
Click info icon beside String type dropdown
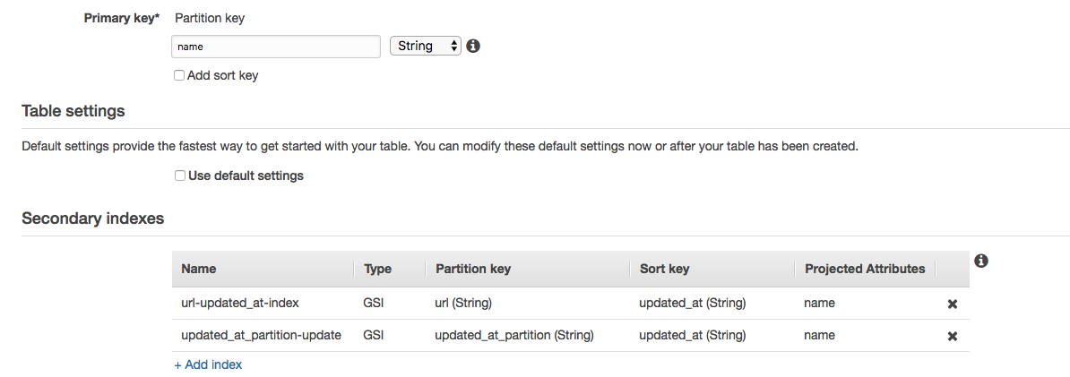point(473,47)
